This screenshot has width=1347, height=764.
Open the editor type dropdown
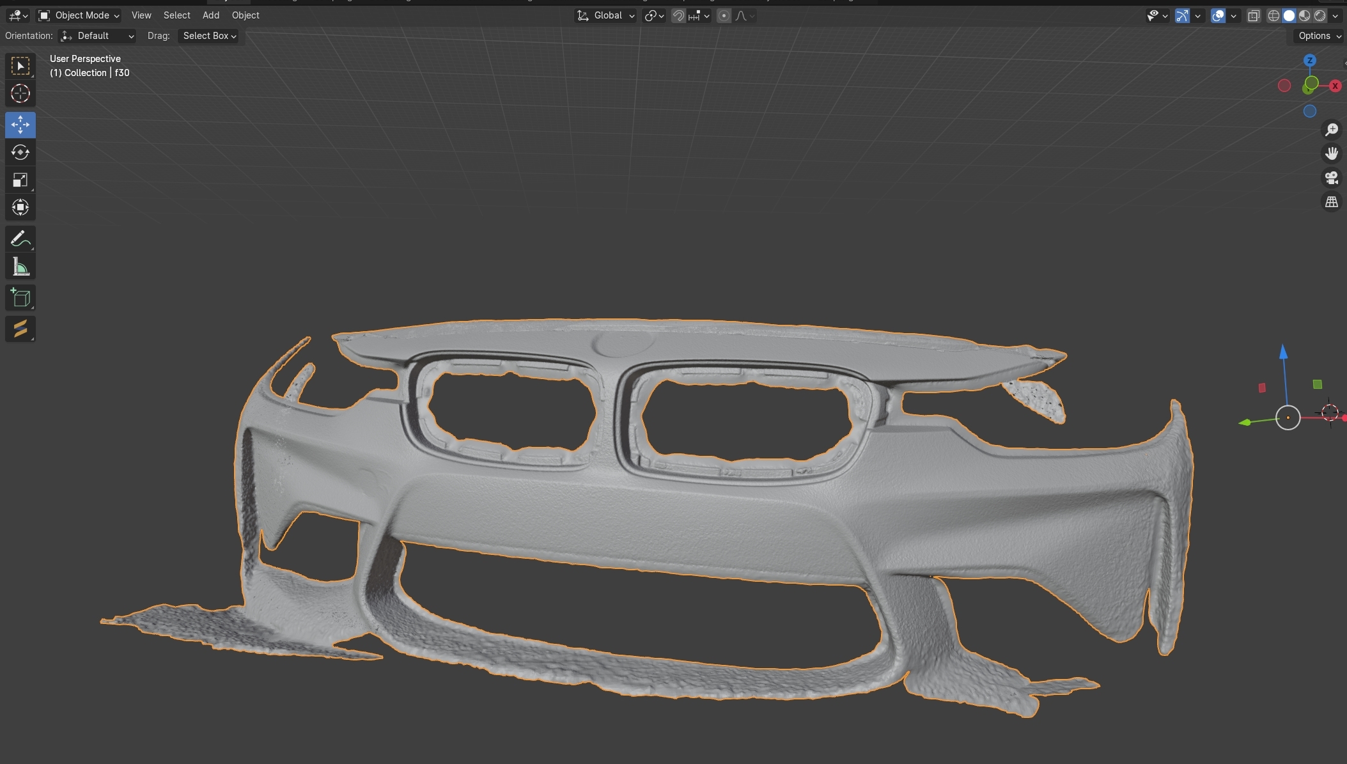coord(17,15)
